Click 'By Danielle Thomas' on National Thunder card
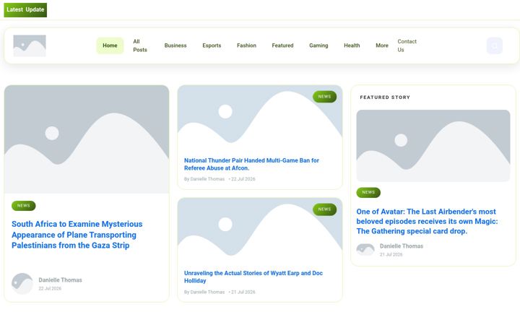Screen dimensions: 520x325 click(204, 179)
